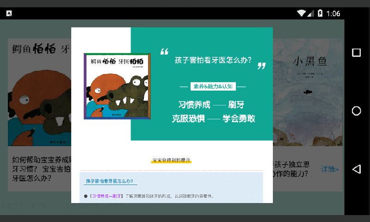Tap the blue-box 孩子害怕看牙医怎么办？ subheading
This screenshot has width=370, height=222.
(109, 181)
